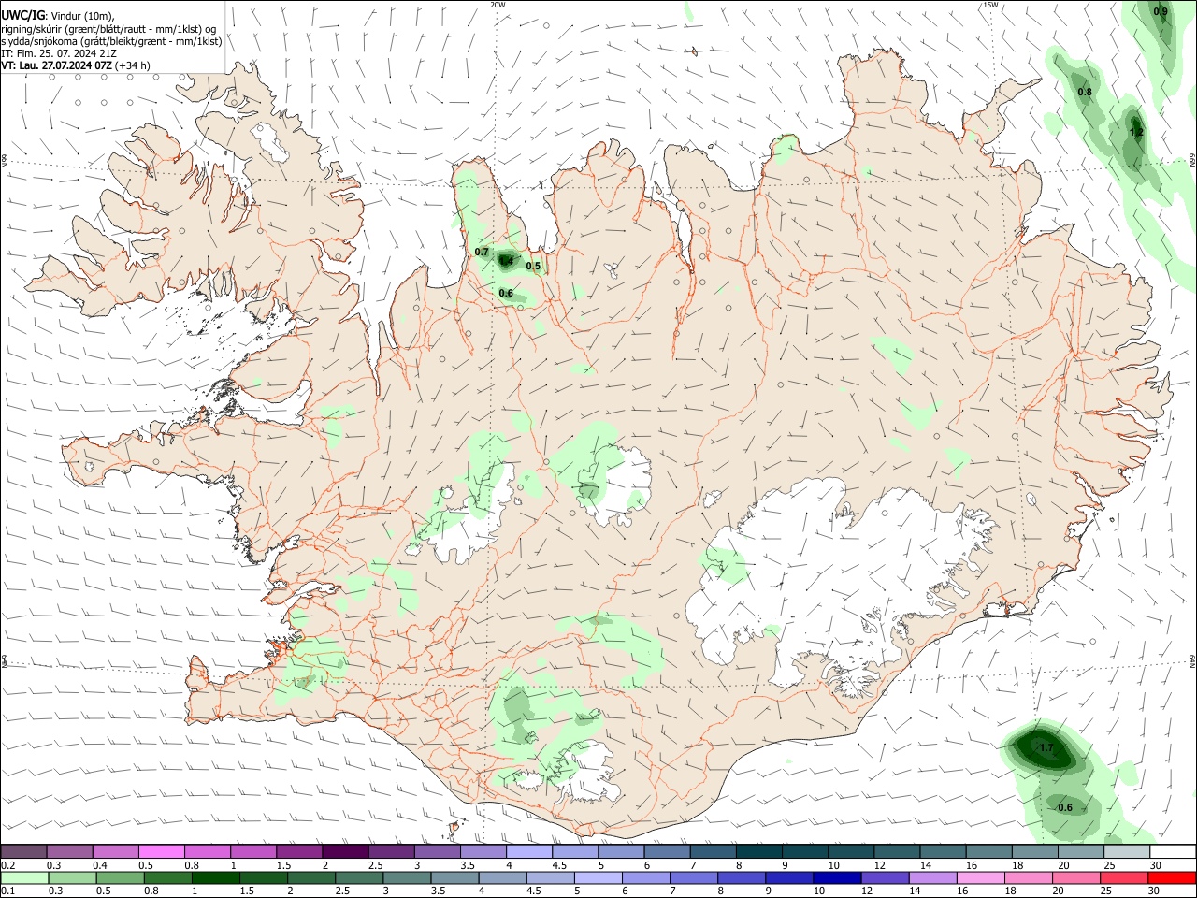Select the bright red 30 swatch in lower legend

click(1172, 878)
